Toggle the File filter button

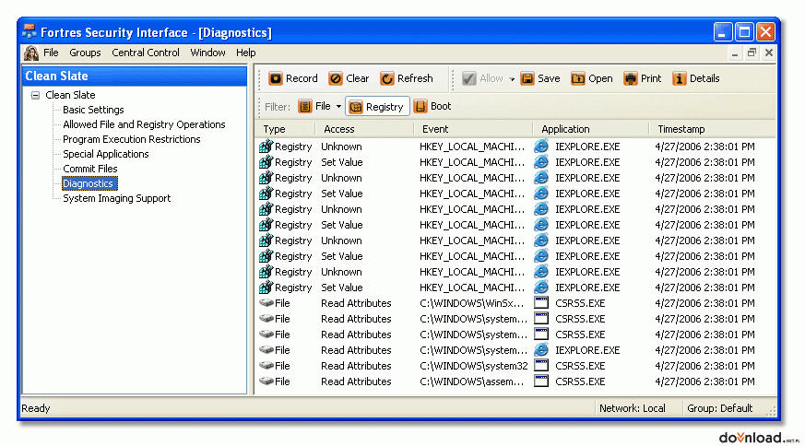click(x=314, y=106)
